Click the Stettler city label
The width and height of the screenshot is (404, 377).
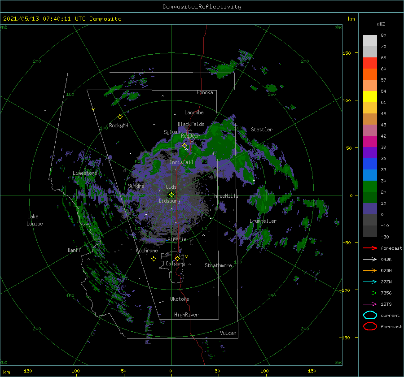tap(262, 130)
